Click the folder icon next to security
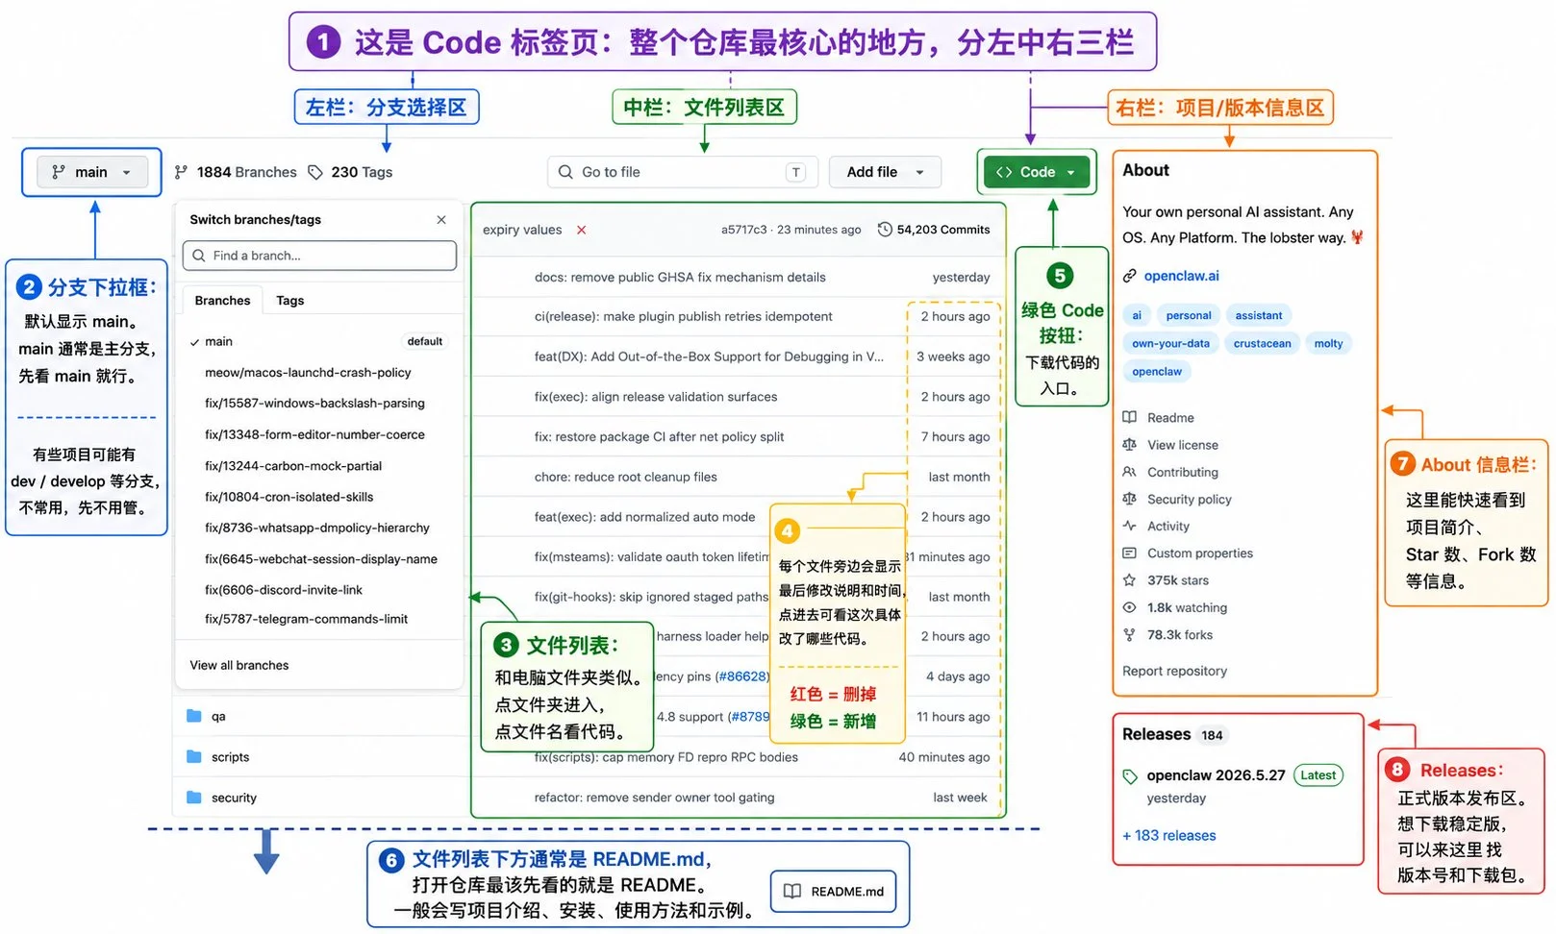1556x934 pixels. click(x=194, y=797)
